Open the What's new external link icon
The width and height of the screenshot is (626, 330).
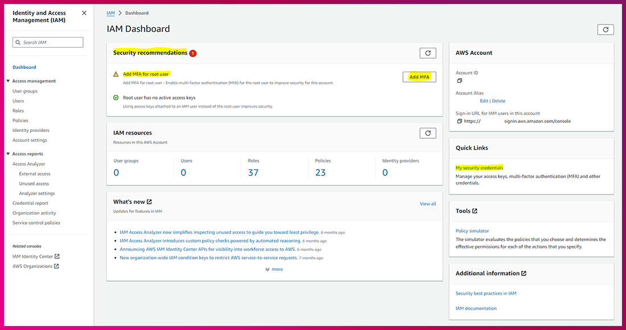[149, 201]
